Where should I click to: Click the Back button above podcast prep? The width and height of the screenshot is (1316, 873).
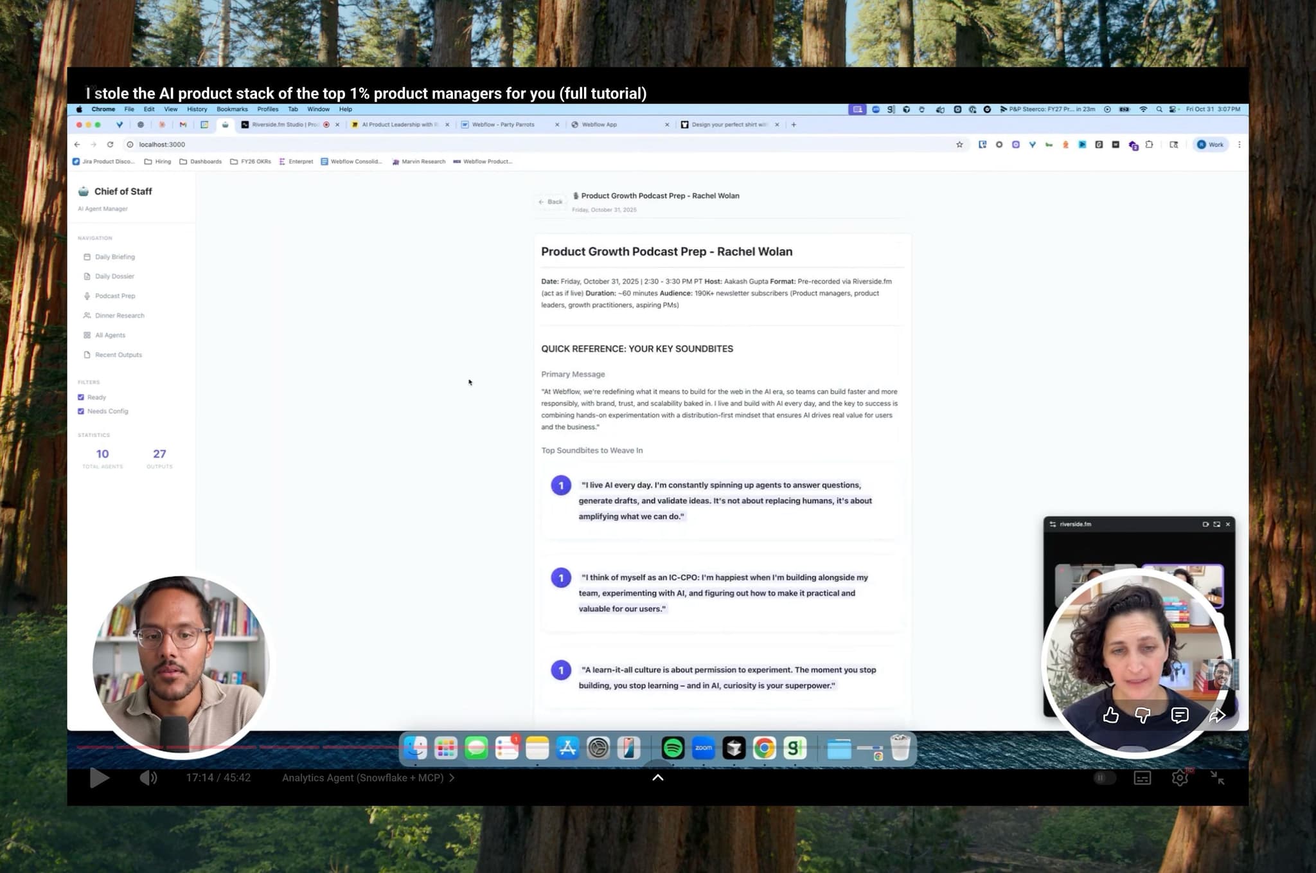click(x=551, y=202)
